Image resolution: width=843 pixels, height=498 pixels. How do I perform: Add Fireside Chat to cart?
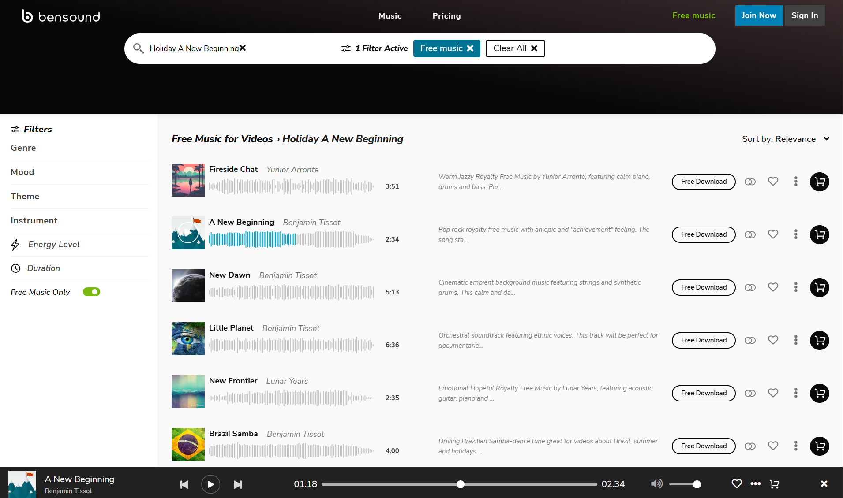(x=819, y=182)
